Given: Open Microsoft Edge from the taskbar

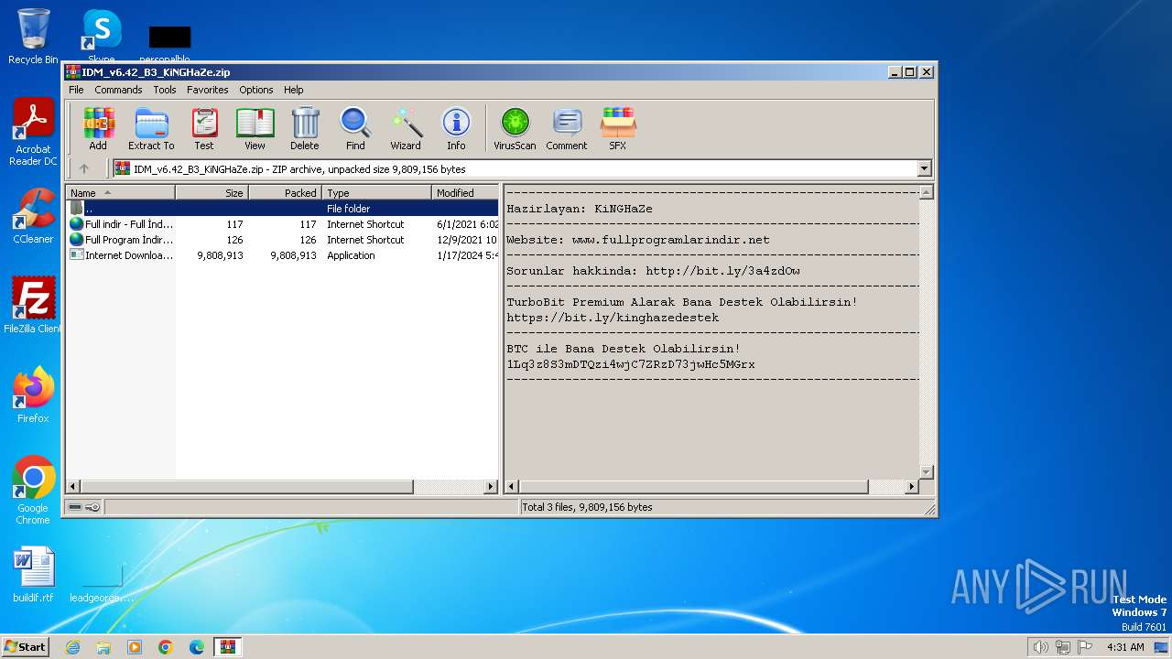Looking at the screenshot, I should tap(197, 647).
